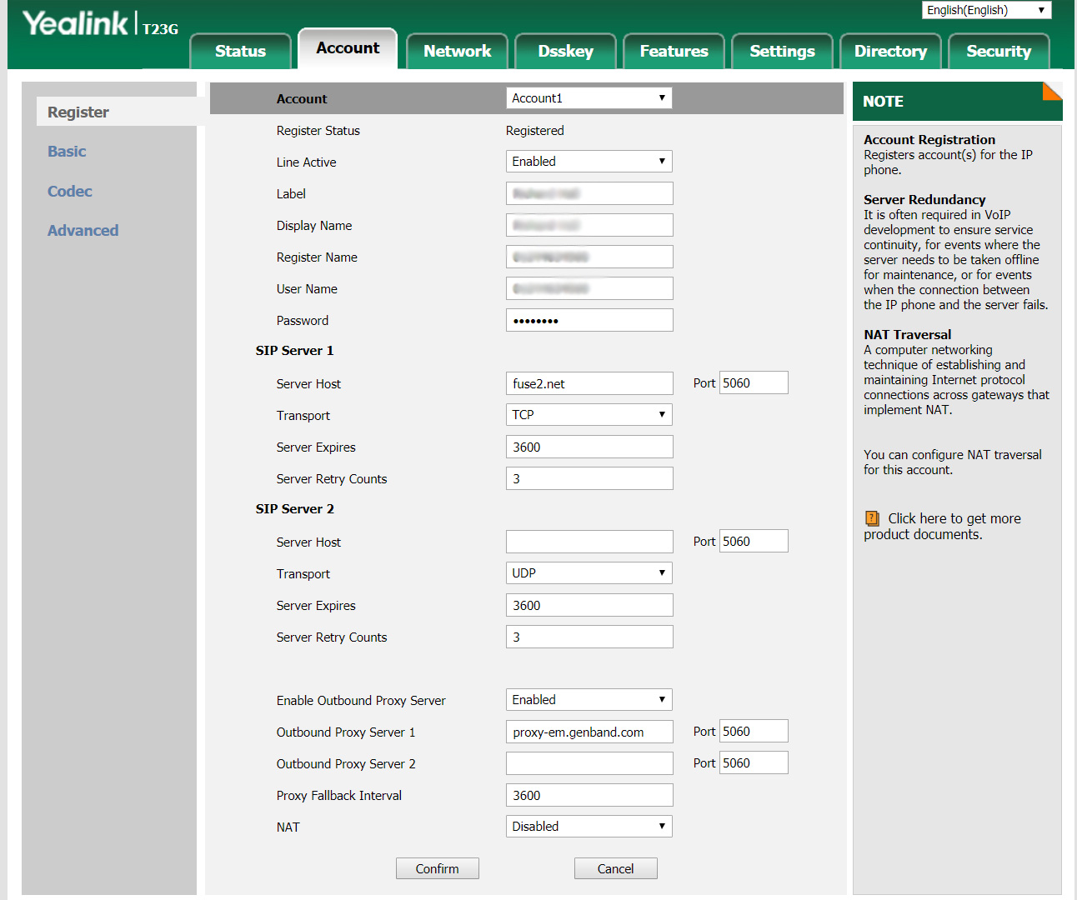Click the orange corner of the NOTE panel
This screenshot has height=900, width=1077.
pyautogui.click(x=1053, y=90)
